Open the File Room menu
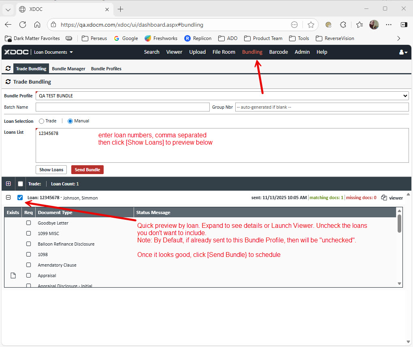Image resolution: width=413 pixels, height=347 pixels. (x=224, y=52)
